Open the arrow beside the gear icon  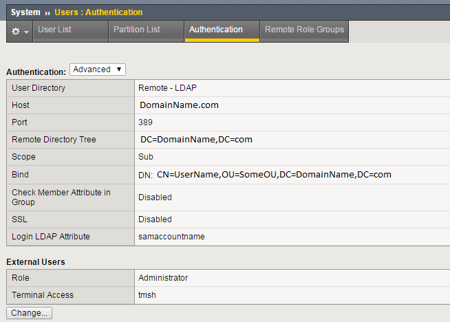click(27, 32)
